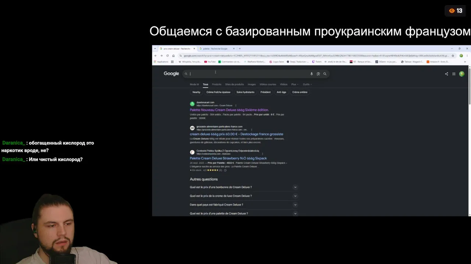This screenshot has width=471, height=264.
Task: Click the Centovini Polska site favicon
Action: coord(192,152)
